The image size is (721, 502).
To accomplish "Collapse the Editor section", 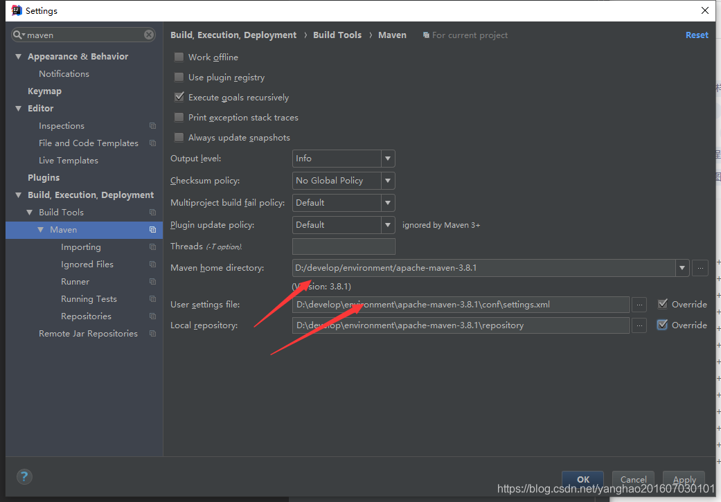I will coord(19,109).
